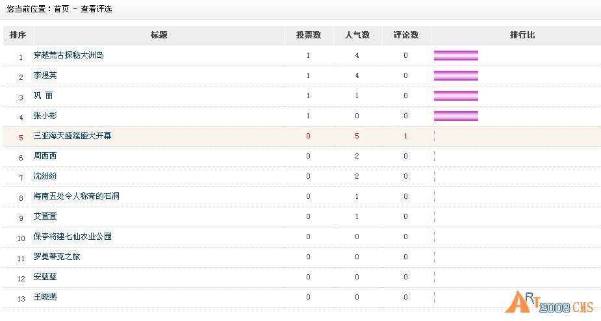Open the 王晓燕 entry

coord(45,297)
